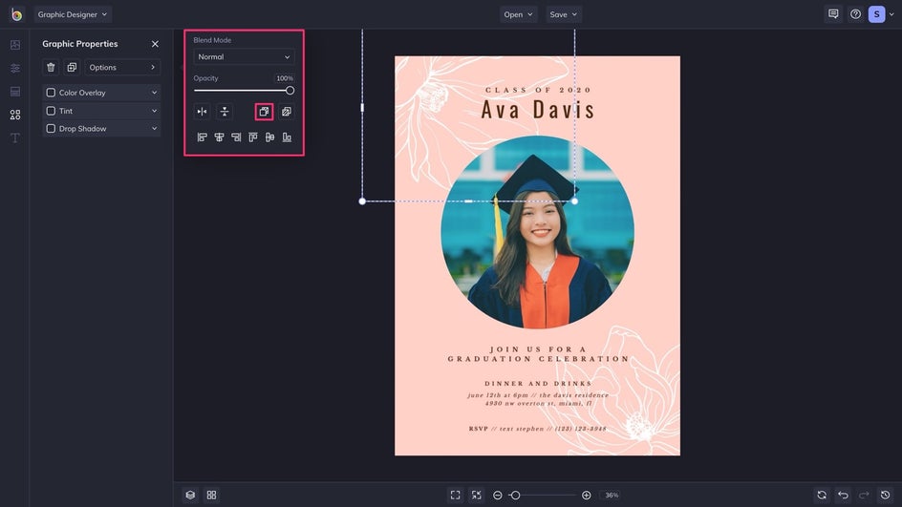Image resolution: width=902 pixels, height=507 pixels.
Task: Open the Text sidebar tab
Action: coord(15,137)
